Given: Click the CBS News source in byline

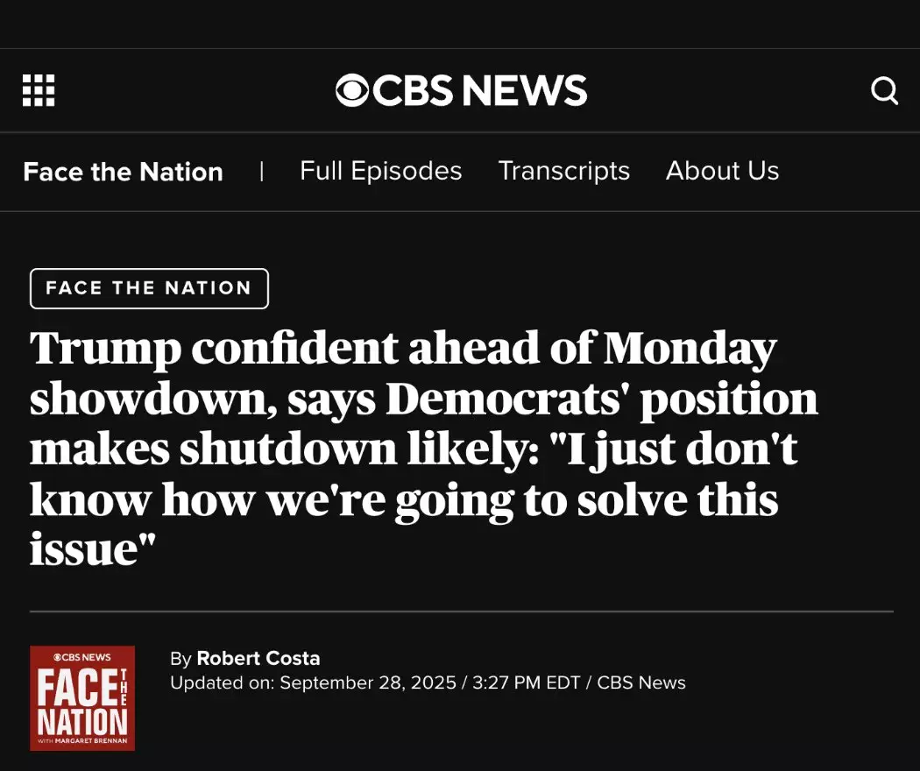Looking at the screenshot, I should pos(641,683).
